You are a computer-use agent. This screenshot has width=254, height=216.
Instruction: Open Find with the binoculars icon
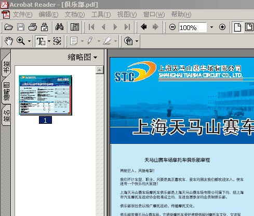tap(59, 27)
